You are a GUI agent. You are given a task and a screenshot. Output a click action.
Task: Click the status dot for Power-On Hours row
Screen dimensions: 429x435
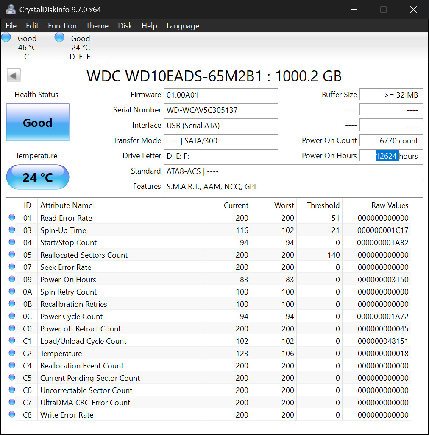12,279
